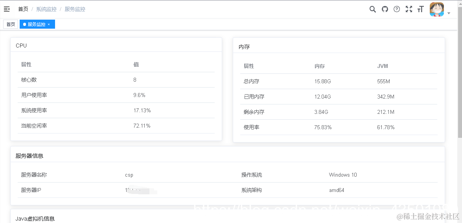
Task: Select the 总内存 row label
Action: click(x=251, y=81)
